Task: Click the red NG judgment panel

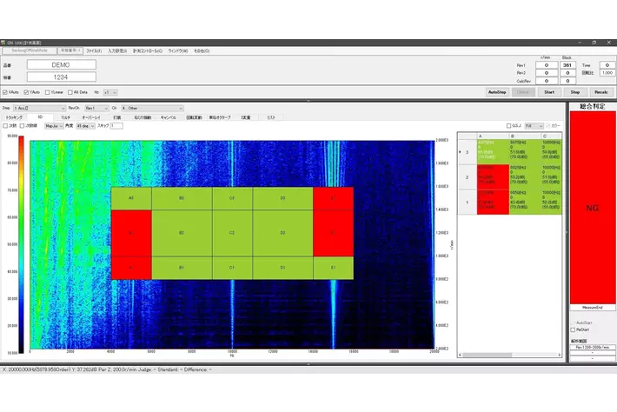Action: tap(592, 209)
